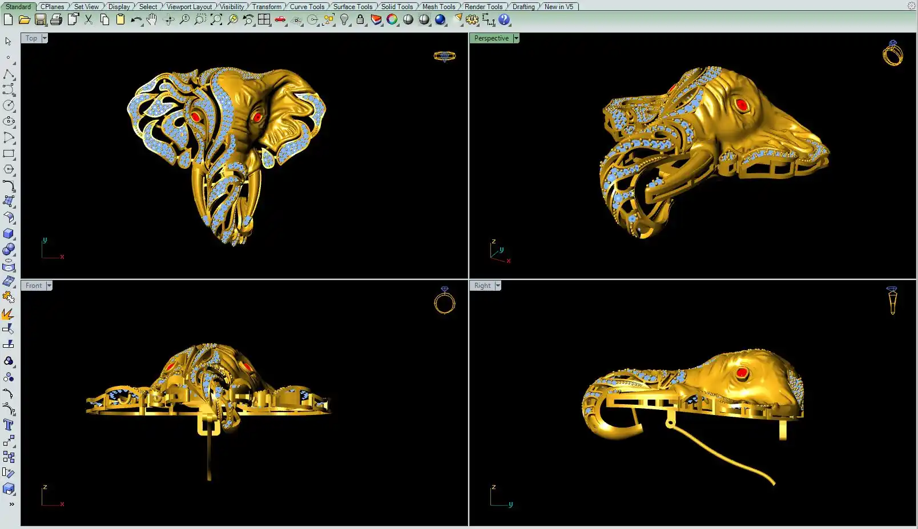Select the Text object tool
The height and width of the screenshot is (529, 918).
coord(9,425)
